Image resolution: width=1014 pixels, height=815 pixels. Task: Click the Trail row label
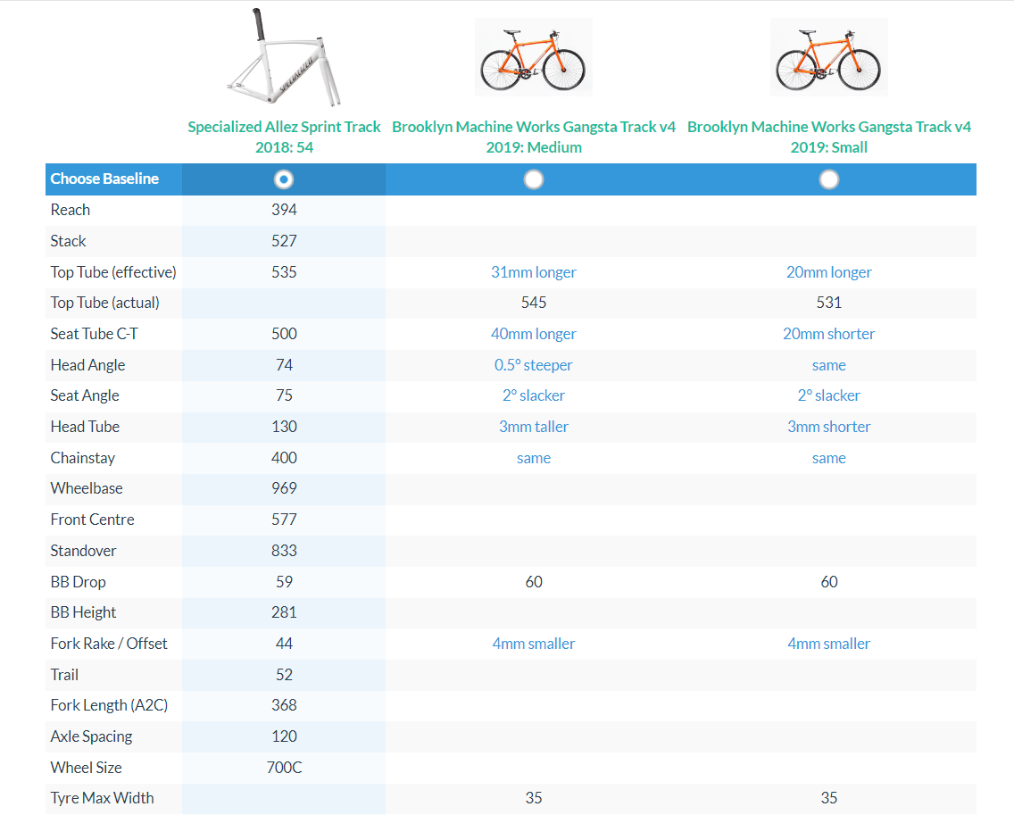64,675
